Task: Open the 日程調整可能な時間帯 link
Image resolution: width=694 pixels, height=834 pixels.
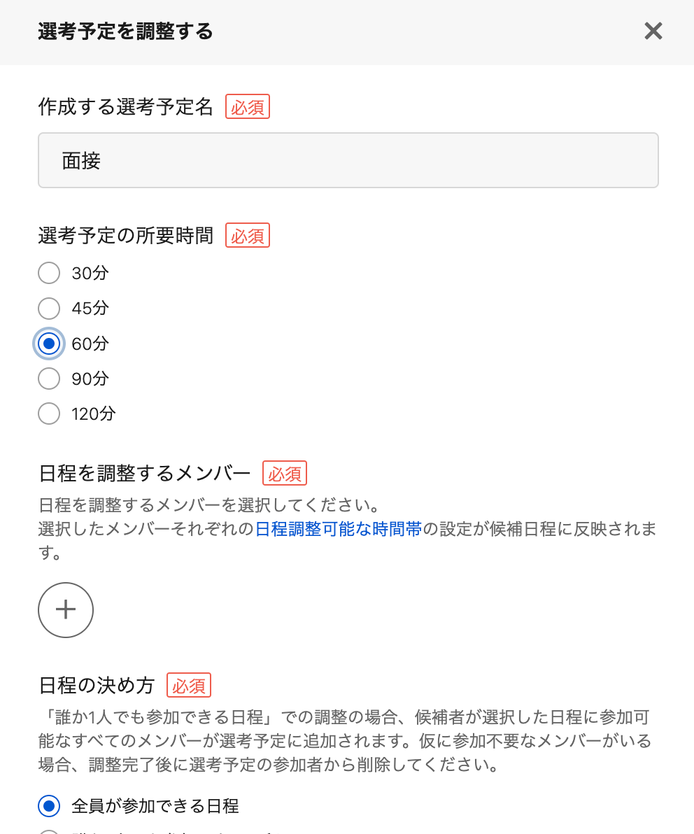Action: click(339, 529)
